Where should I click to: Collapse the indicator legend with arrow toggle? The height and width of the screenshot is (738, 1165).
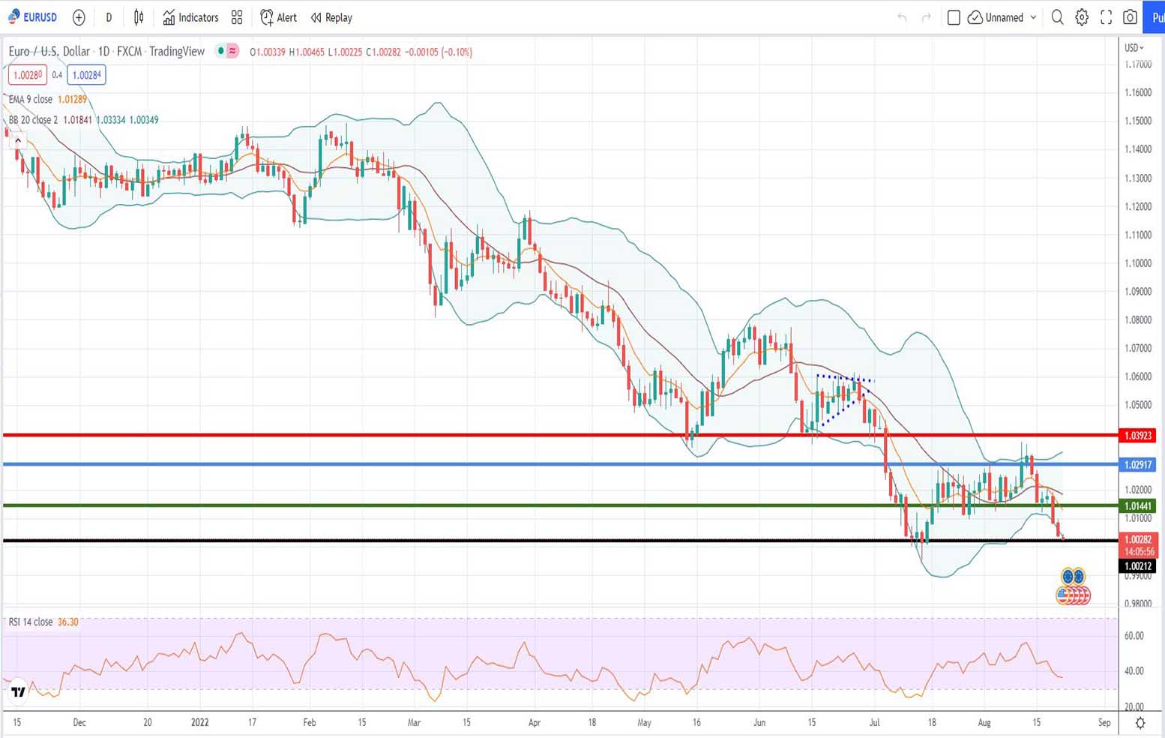(18, 140)
